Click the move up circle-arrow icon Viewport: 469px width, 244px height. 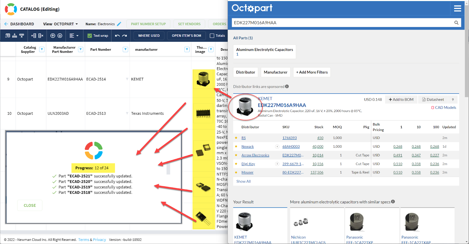coord(53,36)
